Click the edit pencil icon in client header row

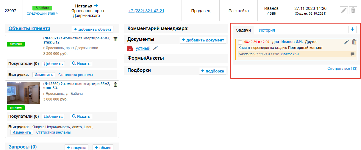(344, 10)
